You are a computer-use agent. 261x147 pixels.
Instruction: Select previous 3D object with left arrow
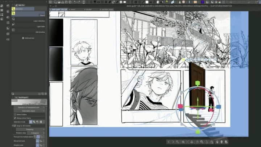(x=169, y=142)
